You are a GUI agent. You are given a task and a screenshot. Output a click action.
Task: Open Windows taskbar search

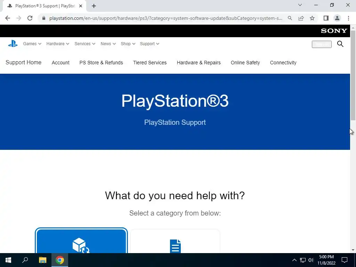pyautogui.click(x=25, y=260)
